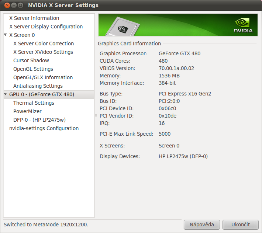Click the GeForce GTX 480 processor value
Image resolution: width=262 pixels, height=233 pixels.
(179, 53)
